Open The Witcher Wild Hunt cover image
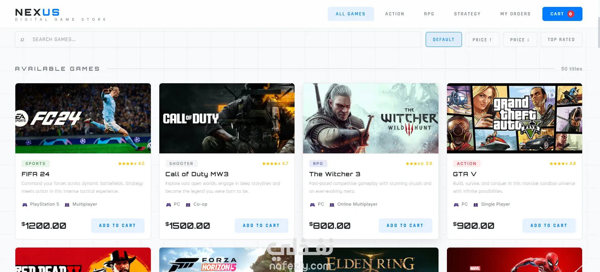Screen dimensions: 600x272 tap(371, 118)
